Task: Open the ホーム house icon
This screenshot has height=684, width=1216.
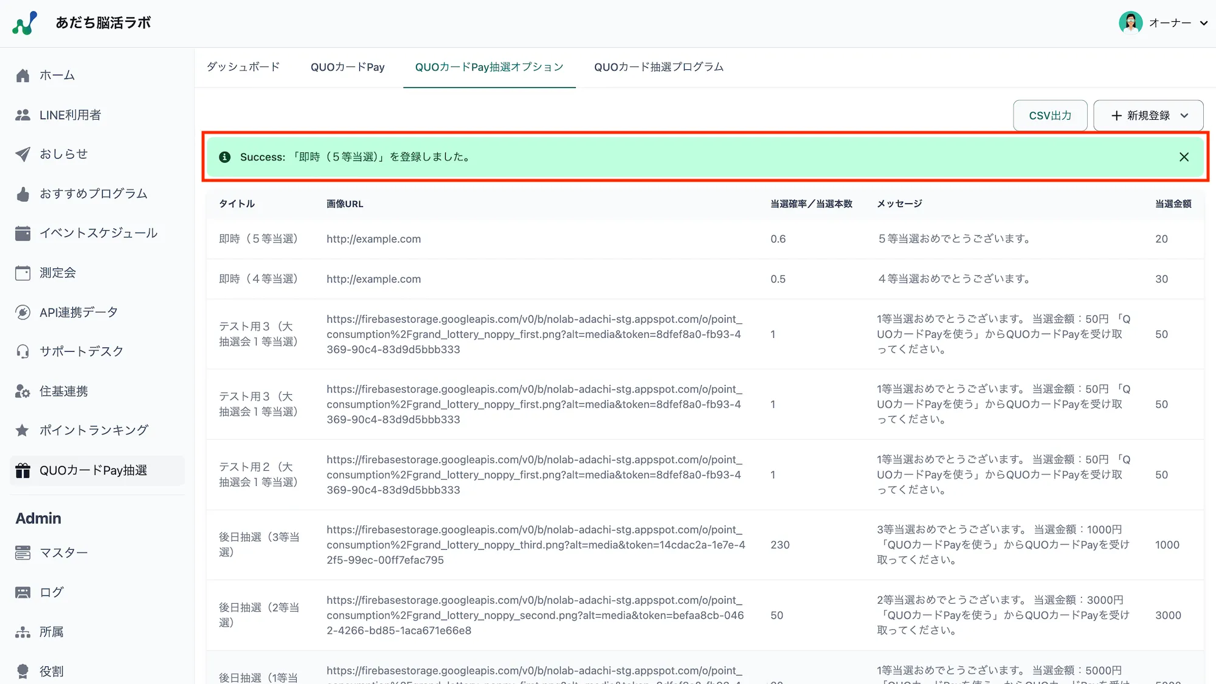Action: [22, 75]
